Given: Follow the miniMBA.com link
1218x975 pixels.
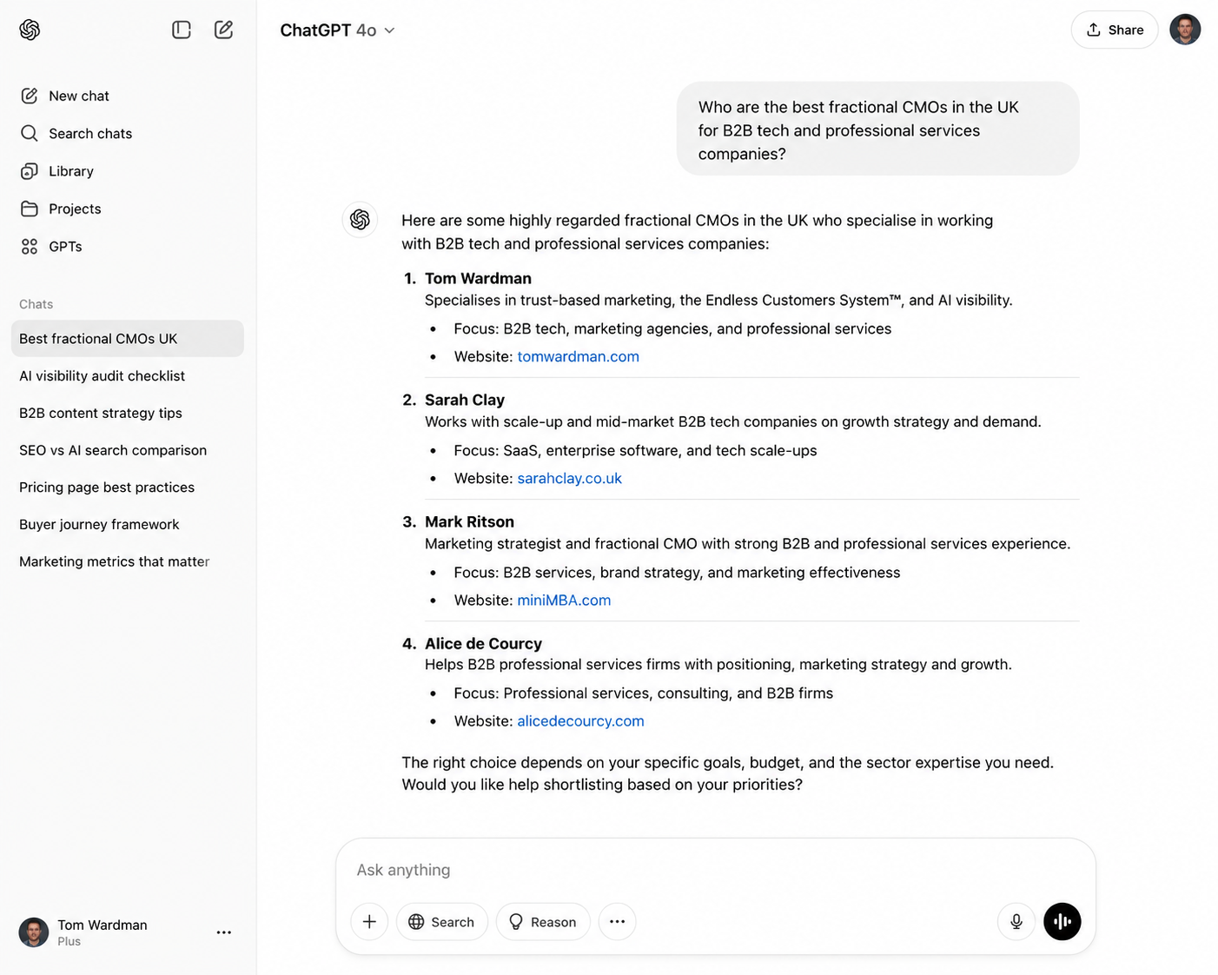Looking at the screenshot, I should 564,600.
